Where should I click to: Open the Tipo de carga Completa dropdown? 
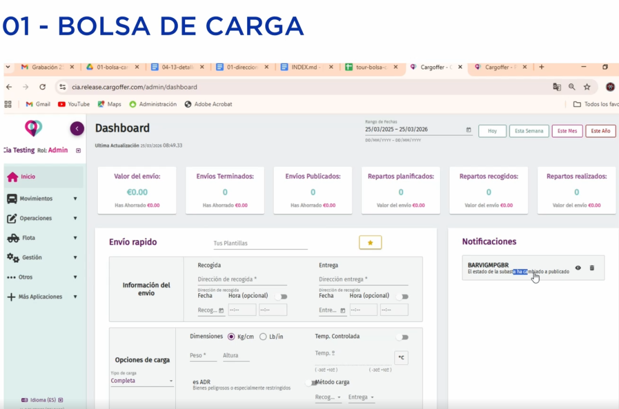point(141,381)
